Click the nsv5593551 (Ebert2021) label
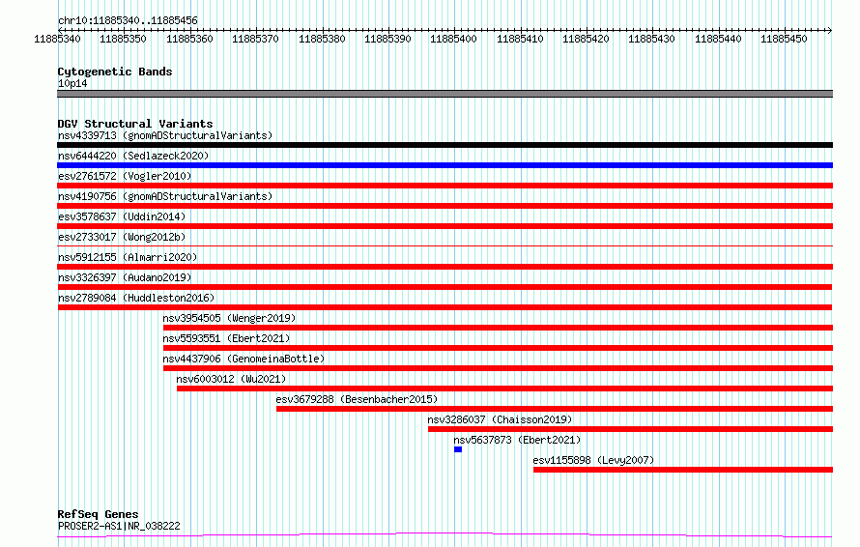Screen dimensions: 860x547 [226, 338]
